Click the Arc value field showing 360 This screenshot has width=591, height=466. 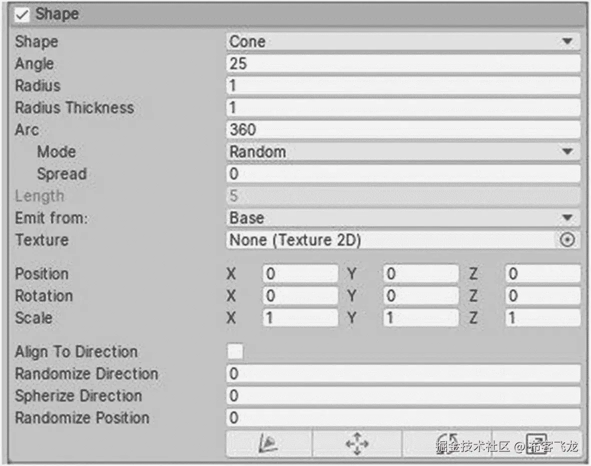click(403, 130)
